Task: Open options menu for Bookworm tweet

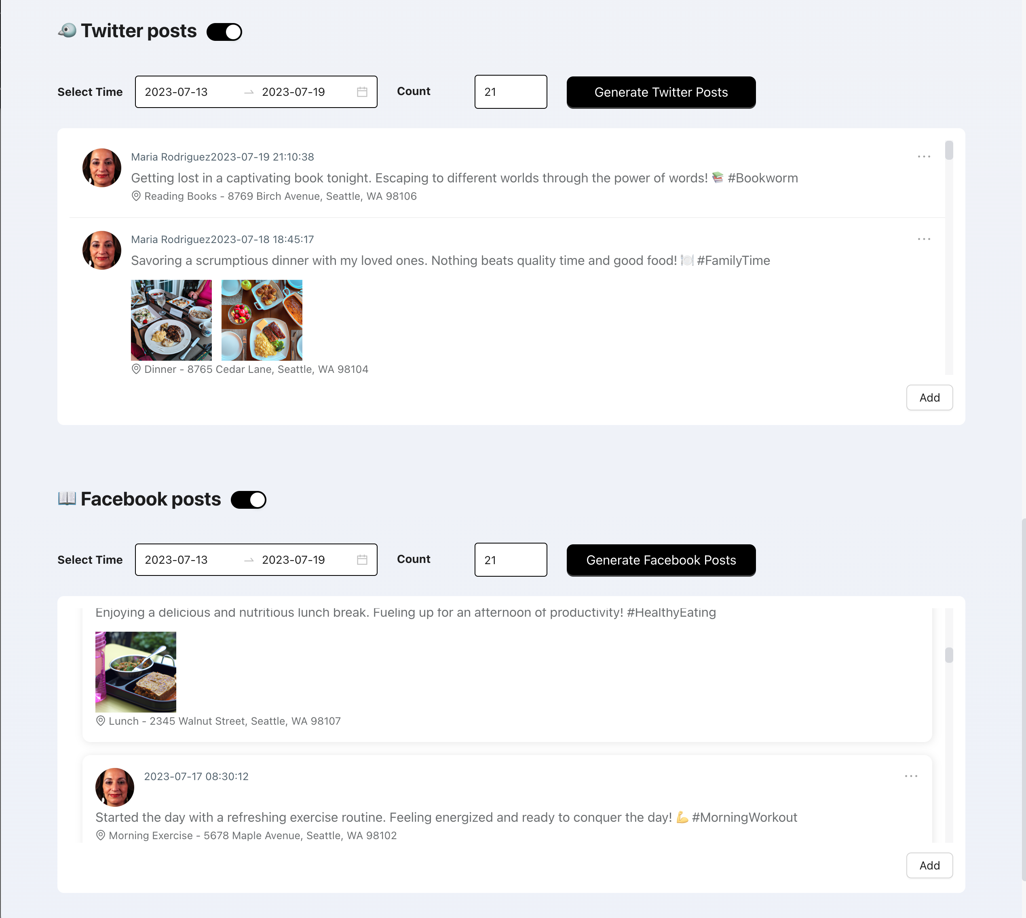Action: tap(924, 157)
